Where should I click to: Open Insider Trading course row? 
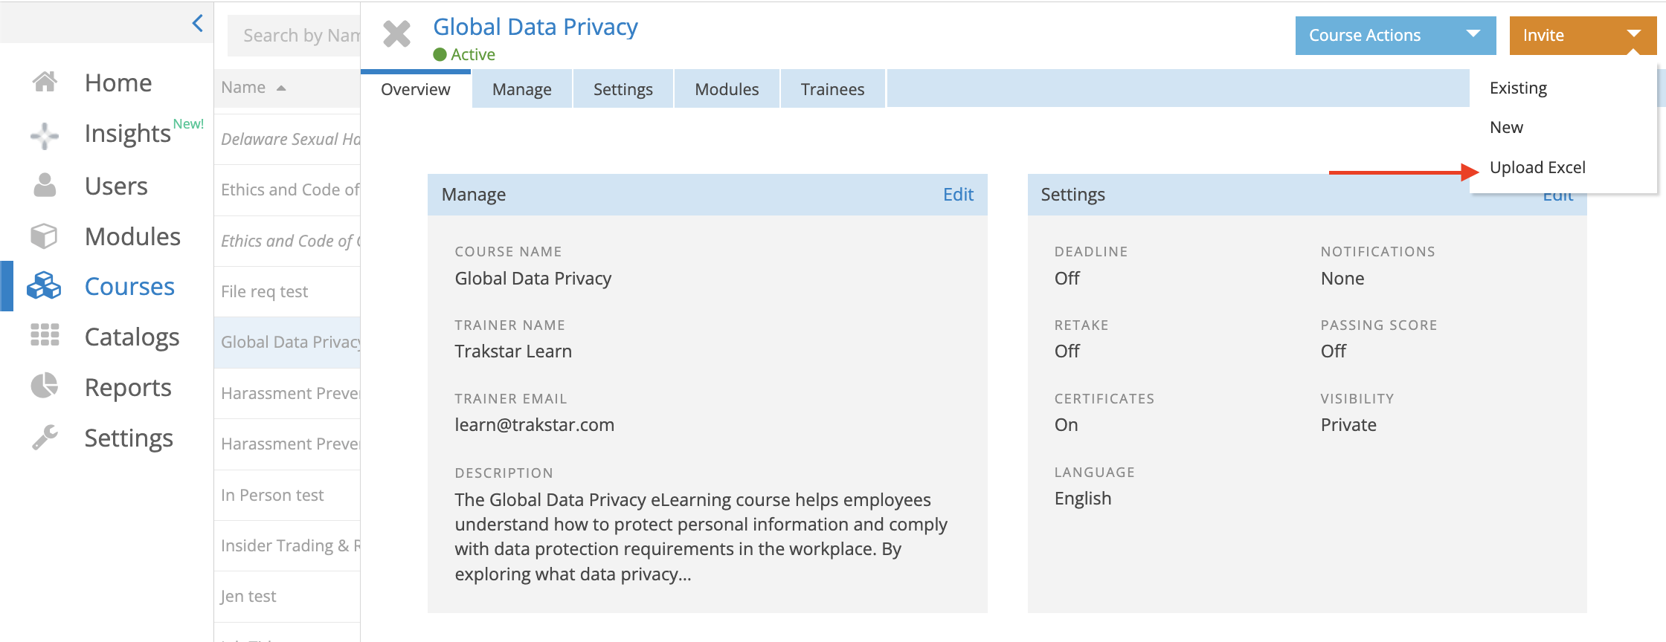[287, 545]
